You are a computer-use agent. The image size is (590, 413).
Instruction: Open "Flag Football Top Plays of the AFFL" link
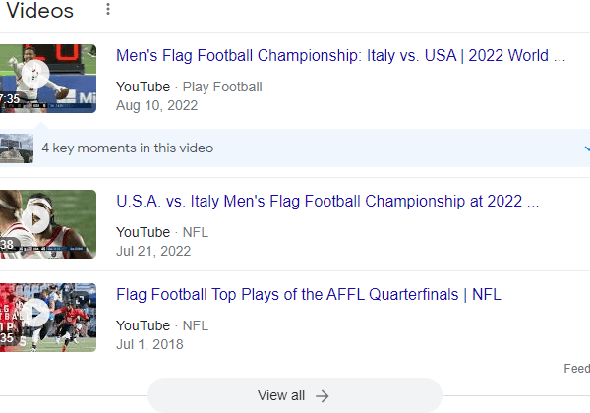(309, 294)
